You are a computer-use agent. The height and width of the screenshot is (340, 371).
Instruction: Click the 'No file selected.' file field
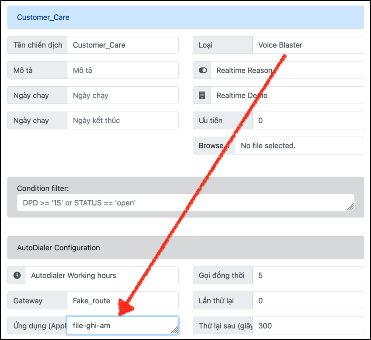click(299, 146)
